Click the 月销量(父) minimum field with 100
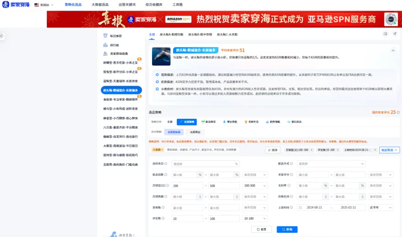The width and height of the screenshot is (402, 237). click(x=187, y=186)
